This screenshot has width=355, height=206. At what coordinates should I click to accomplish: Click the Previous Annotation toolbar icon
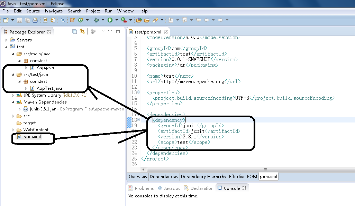coord(184,20)
